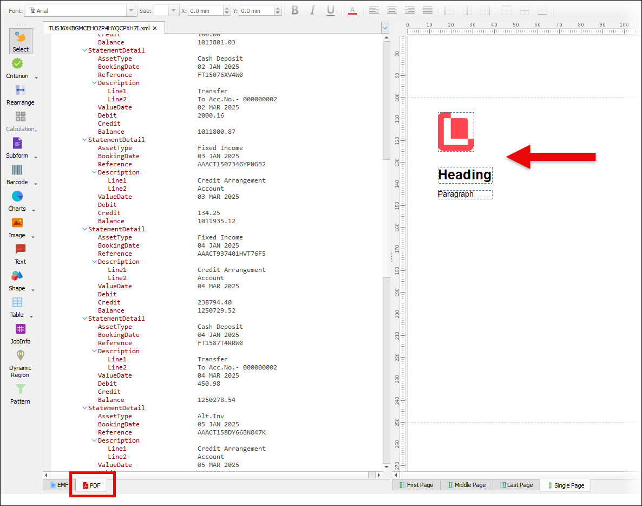Open the Barcode tool dropdown arrow
This screenshot has width=642, height=506.
click(36, 184)
